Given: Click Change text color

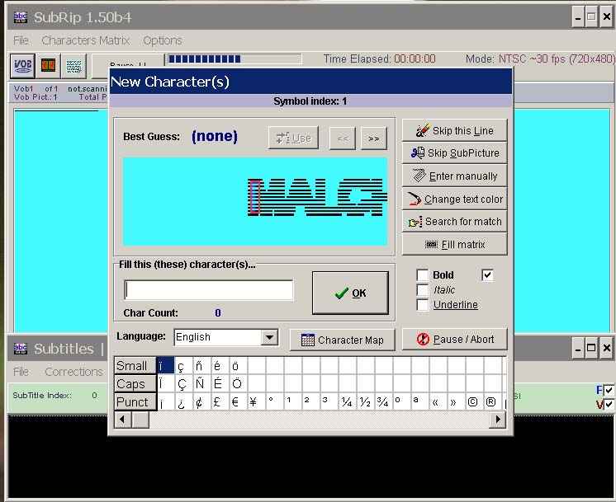Looking at the screenshot, I should (454, 199).
